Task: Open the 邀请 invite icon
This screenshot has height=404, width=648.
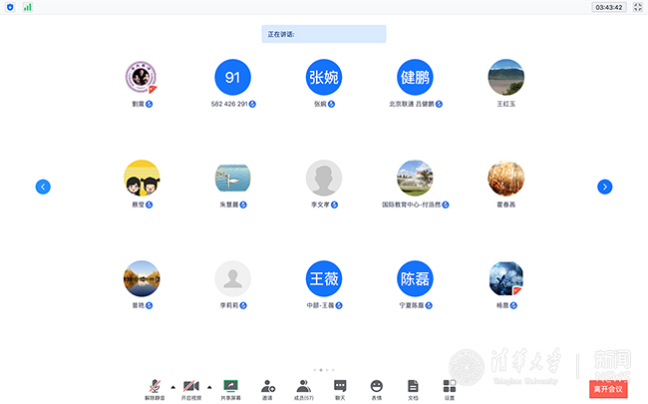Action: pos(267,386)
